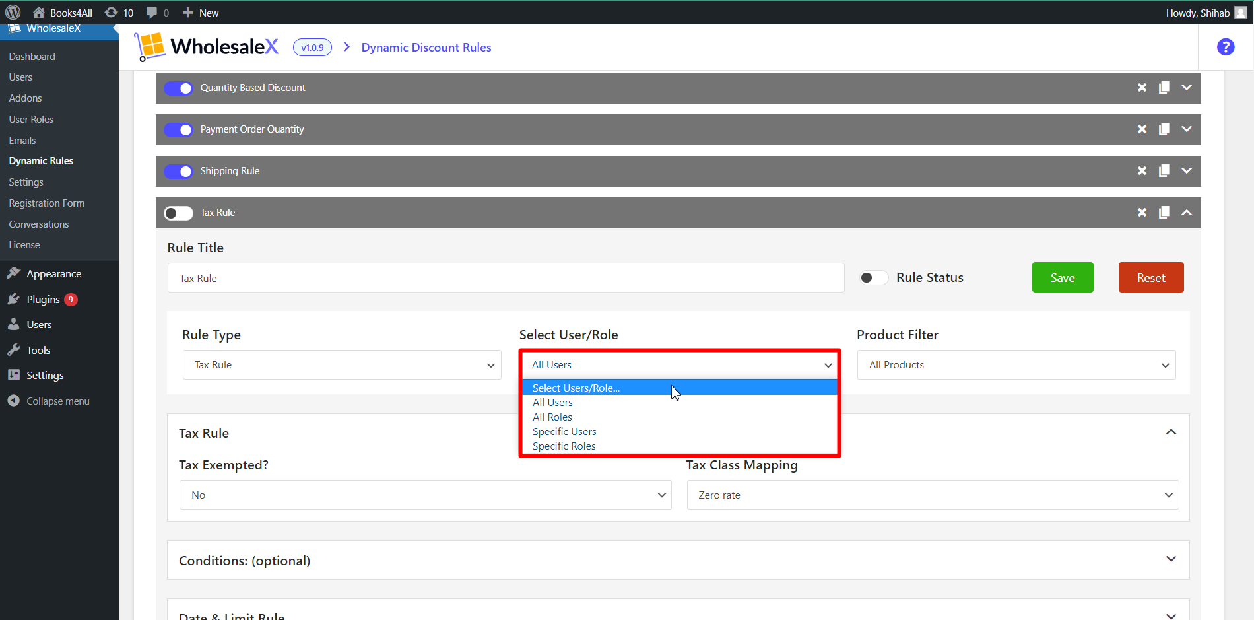Click the WholesaleX logo
This screenshot has height=620, width=1254.
pyautogui.click(x=207, y=47)
